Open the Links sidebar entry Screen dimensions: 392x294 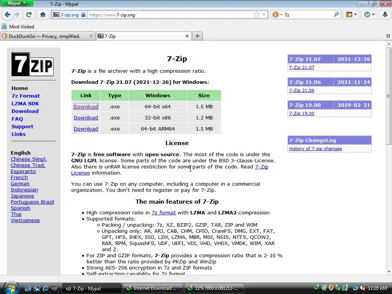click(x=18, y=134)
